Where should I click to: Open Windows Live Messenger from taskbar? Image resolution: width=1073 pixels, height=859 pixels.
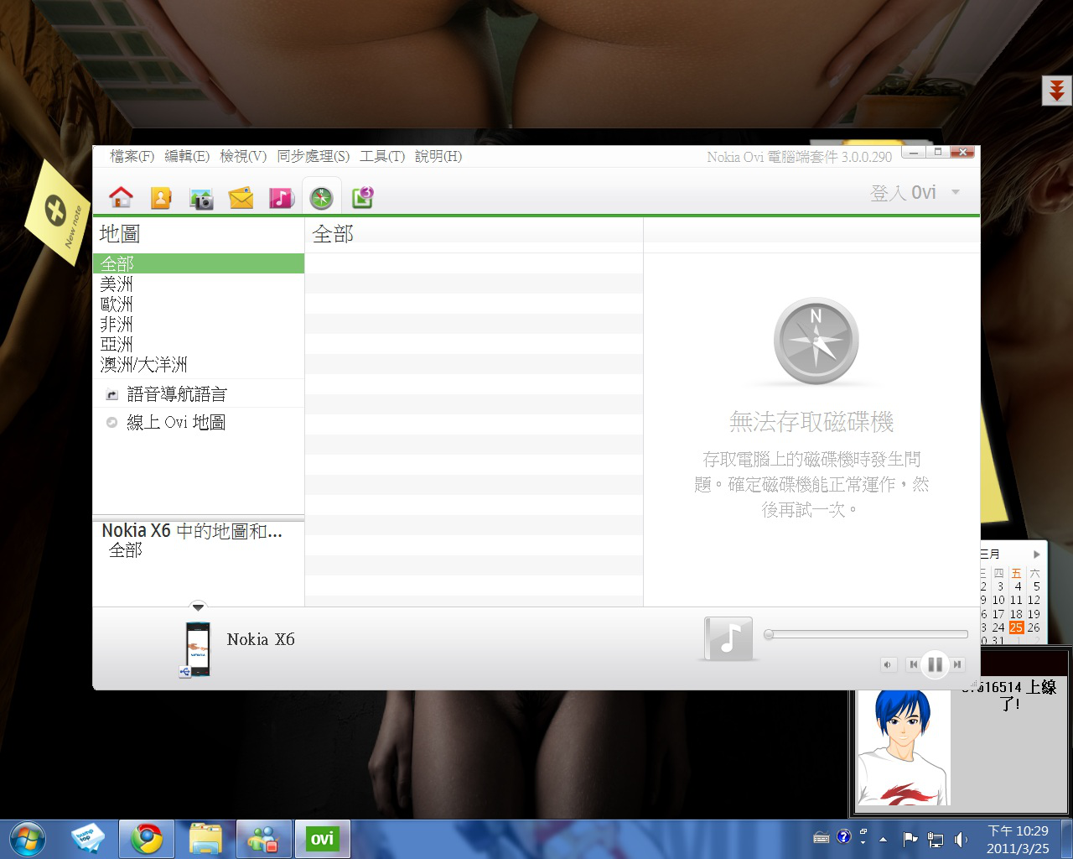click(264, 839)
